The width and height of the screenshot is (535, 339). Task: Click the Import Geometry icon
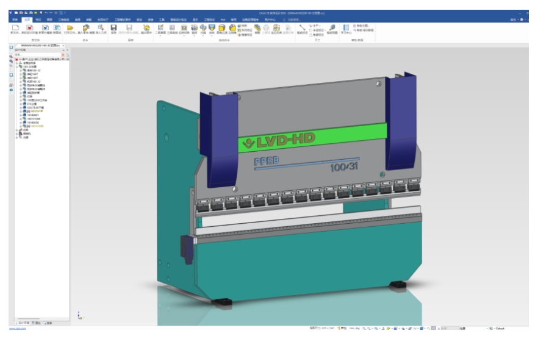click(x=101, y=27)
